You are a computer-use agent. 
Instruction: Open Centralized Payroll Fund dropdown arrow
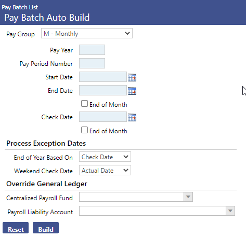[x=188, y=197]
